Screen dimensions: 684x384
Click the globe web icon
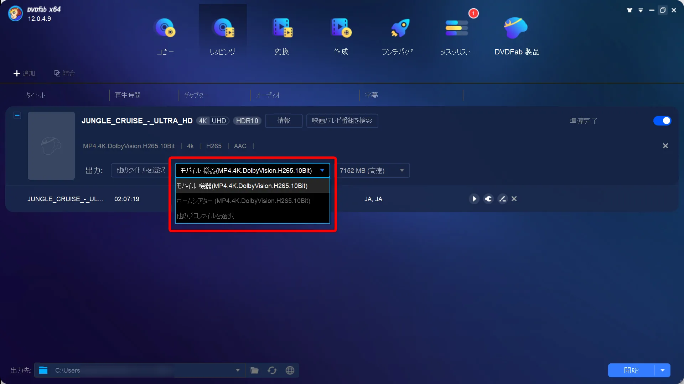[290, 370]
